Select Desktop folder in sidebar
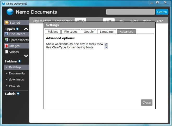Image resolution: width=172 pixels, height=126 pixels. tap(16, 67)
